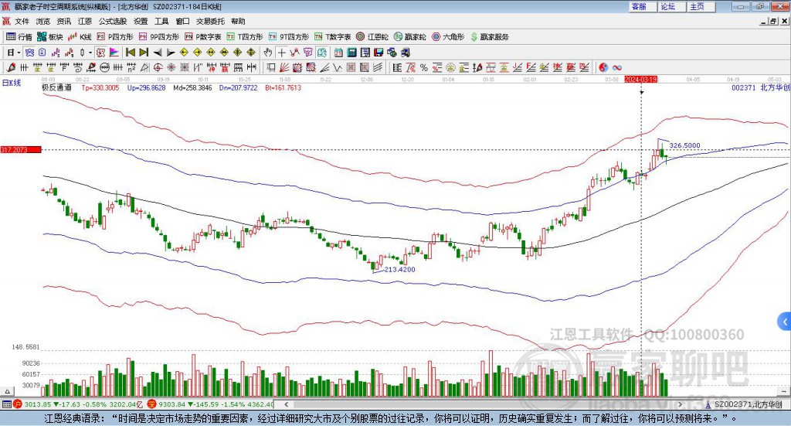Open the 交易委托 menu
This screenshot has height=426, width=791.
tap(210, 21)
